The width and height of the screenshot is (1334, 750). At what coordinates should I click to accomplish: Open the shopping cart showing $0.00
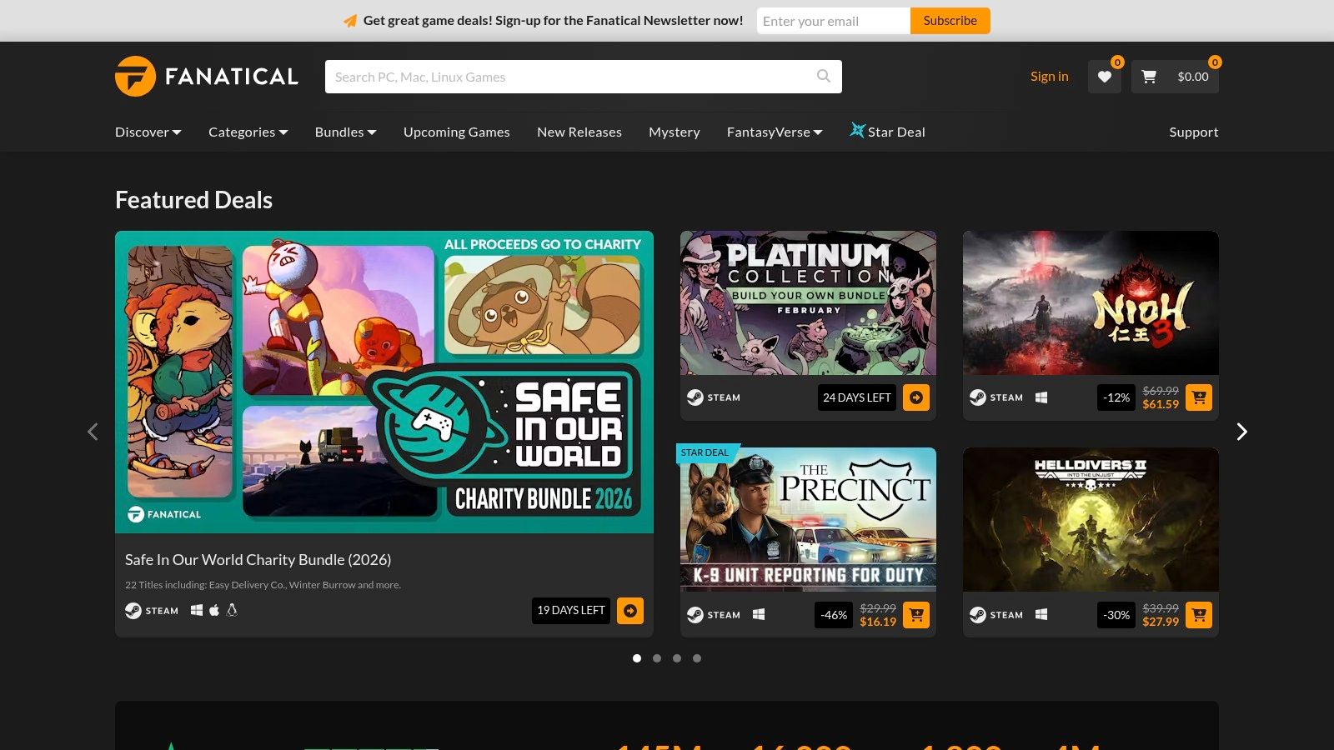coord(1175,77)
